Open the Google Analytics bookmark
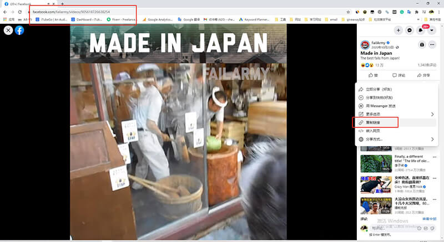The height and width of the screenshot is (242, 444). click(158, 19)
